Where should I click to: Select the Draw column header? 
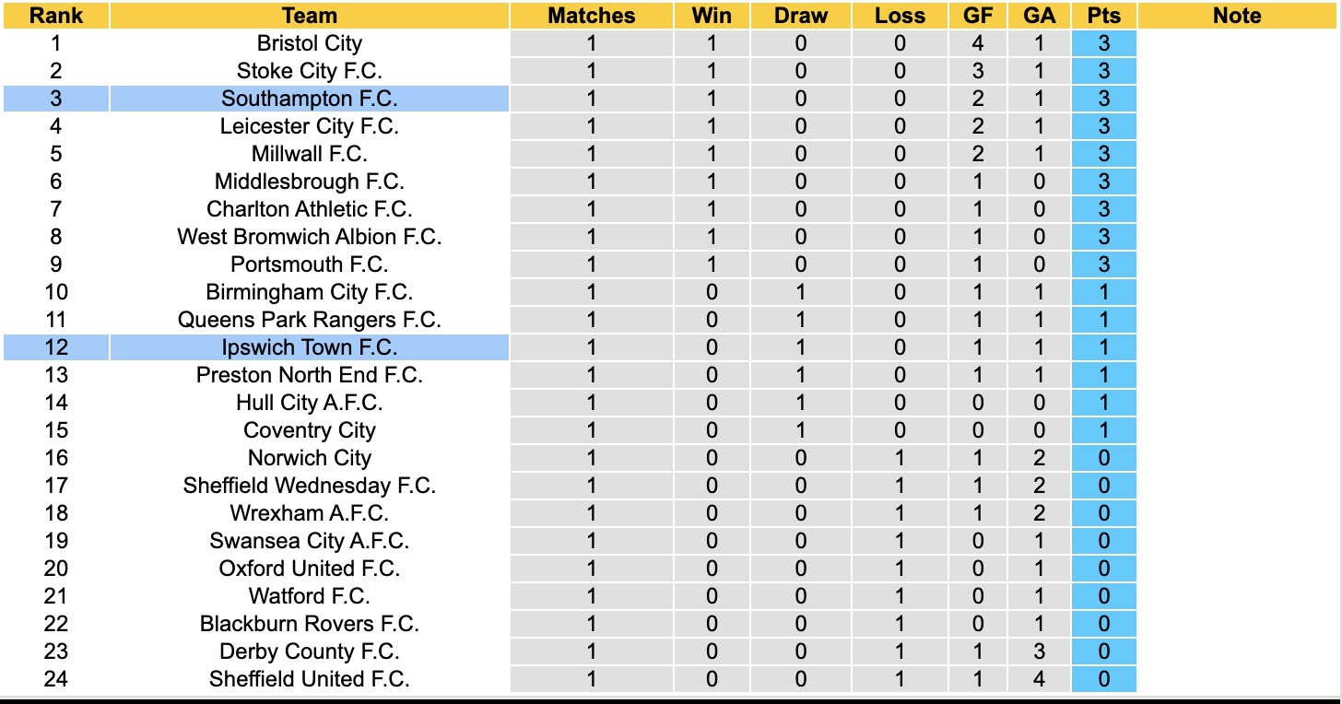point(800,16)
